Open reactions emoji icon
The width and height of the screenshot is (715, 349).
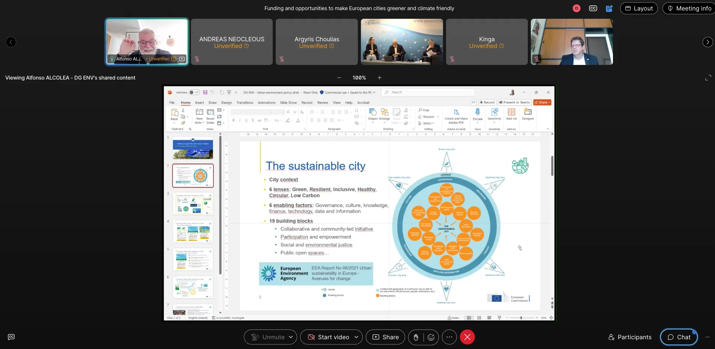[431, 337]
